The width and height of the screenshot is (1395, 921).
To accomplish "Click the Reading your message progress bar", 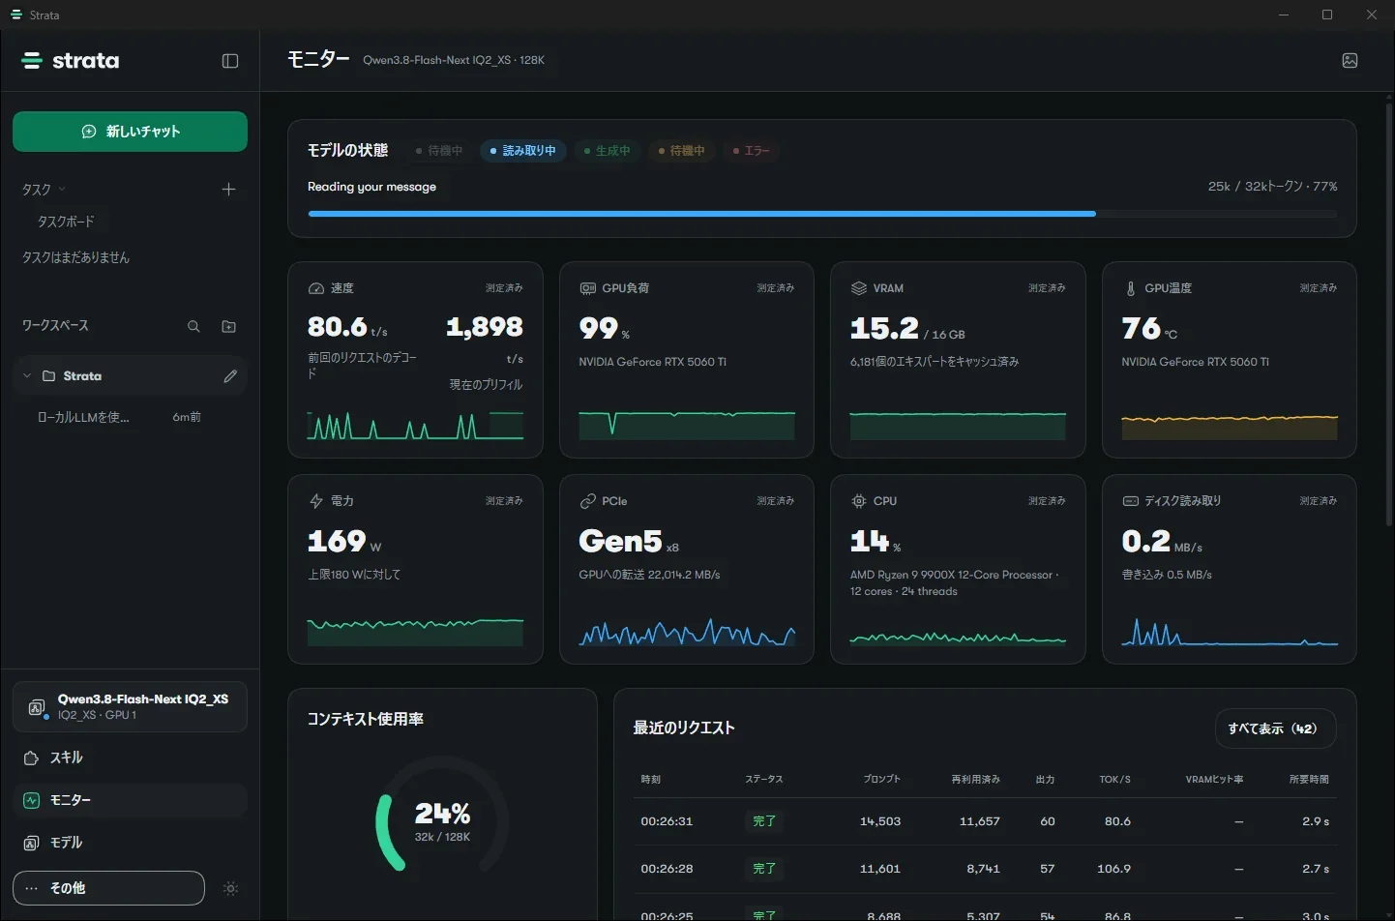I will [x=822, y=214].
